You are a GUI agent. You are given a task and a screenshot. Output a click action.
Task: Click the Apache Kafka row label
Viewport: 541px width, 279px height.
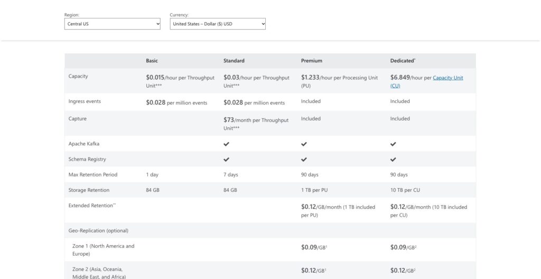(x=84, y=144)
